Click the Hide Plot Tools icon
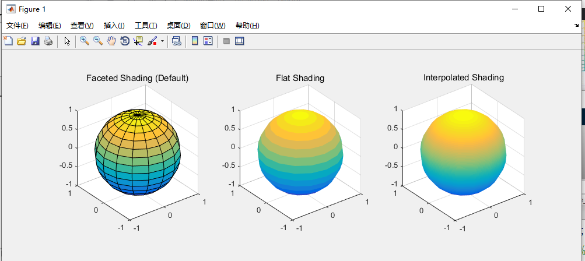585x261 pixels. pos(226,41)
